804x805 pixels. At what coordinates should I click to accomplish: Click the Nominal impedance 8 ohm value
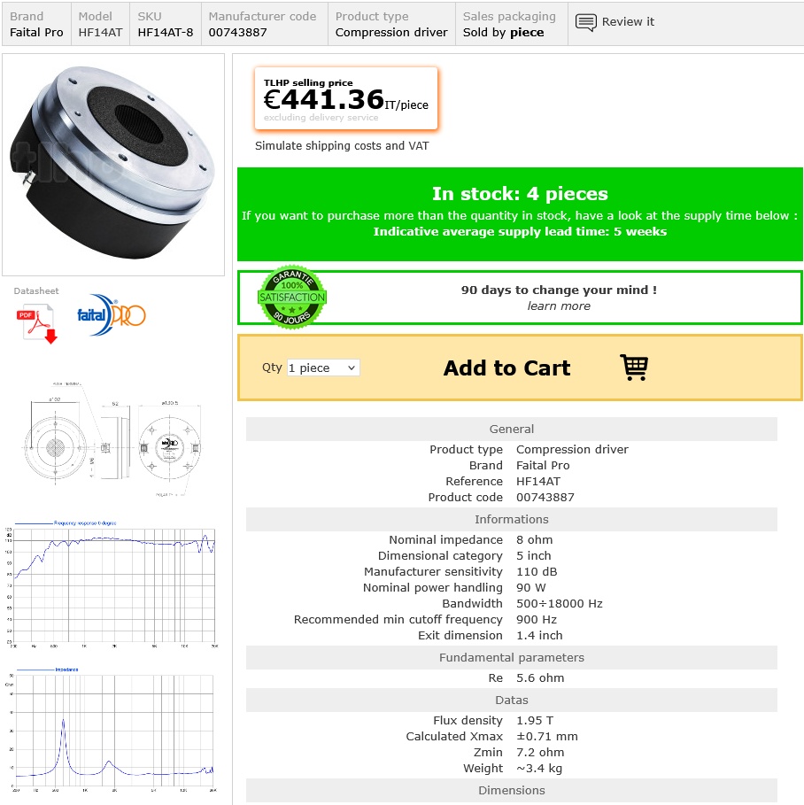(535, 540)
